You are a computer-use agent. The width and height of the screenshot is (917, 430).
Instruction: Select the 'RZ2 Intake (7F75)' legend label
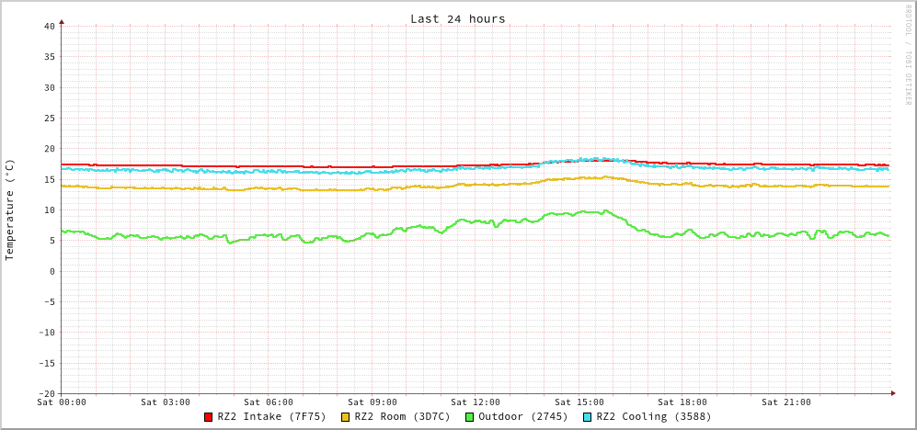pos(271,416)
